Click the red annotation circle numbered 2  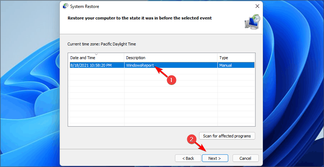coord(192,139)
